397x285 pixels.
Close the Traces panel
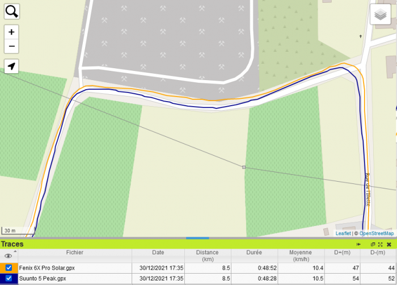[x=389, y=244]
